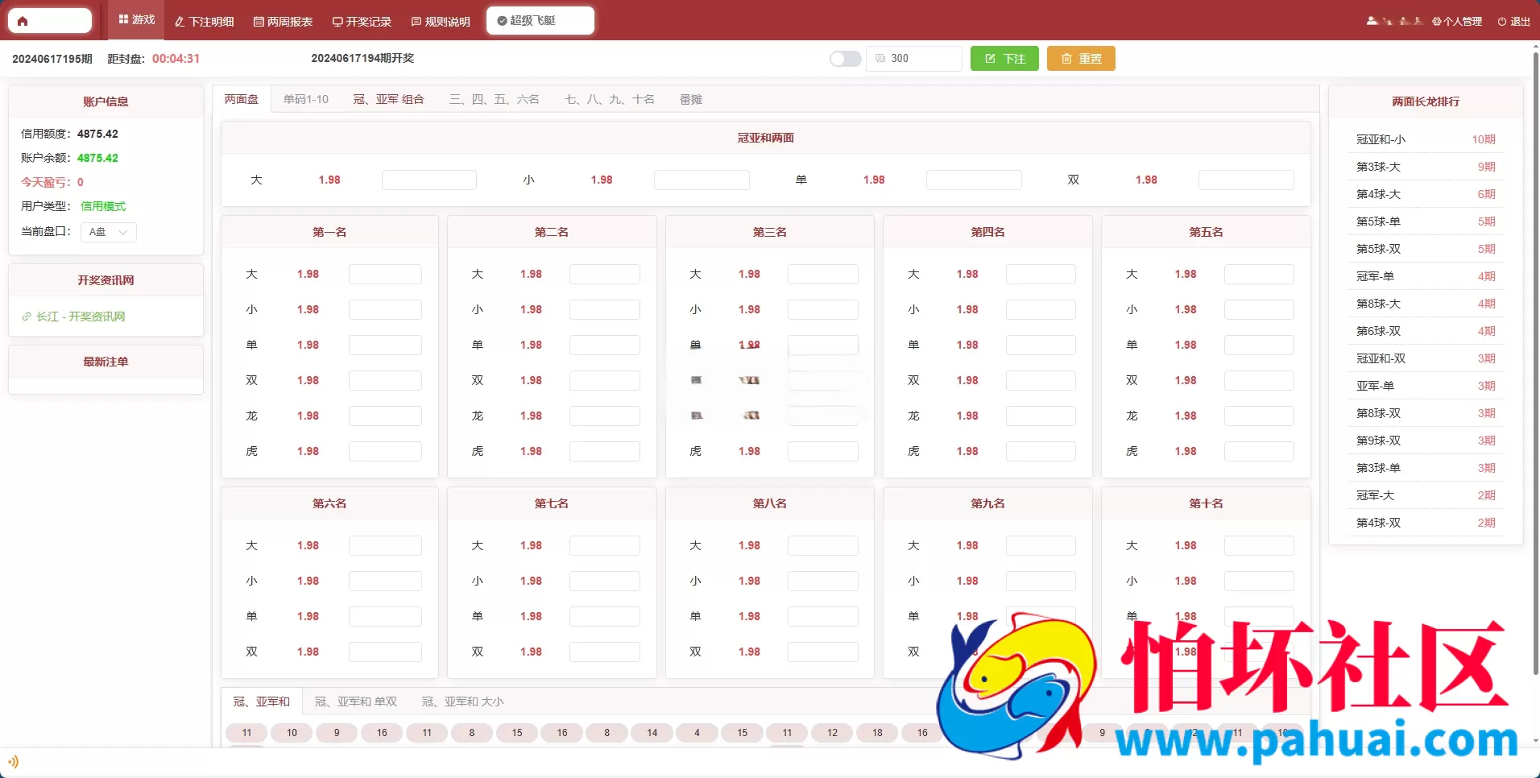Click 冠军-单 ranking row
This screenshot has height=778, width=1540.
point(1426,276)
